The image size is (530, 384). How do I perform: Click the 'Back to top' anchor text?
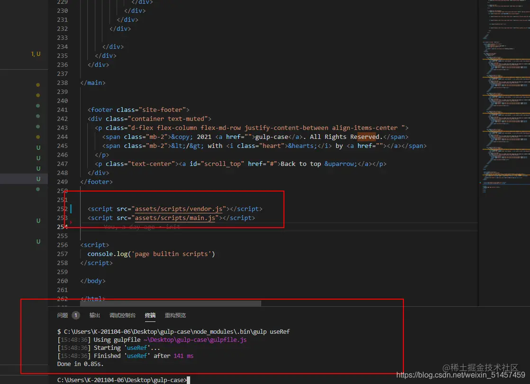(301, 164)
